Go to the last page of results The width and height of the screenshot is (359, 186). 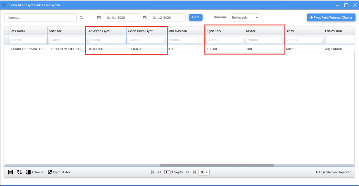click(x=194, y=172)
